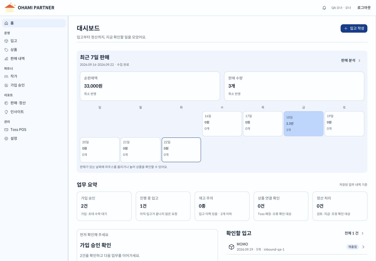Viewport: 376px width, 261px height.
Task: Select the 20일 calendar day cell
Action: (100, 150)
